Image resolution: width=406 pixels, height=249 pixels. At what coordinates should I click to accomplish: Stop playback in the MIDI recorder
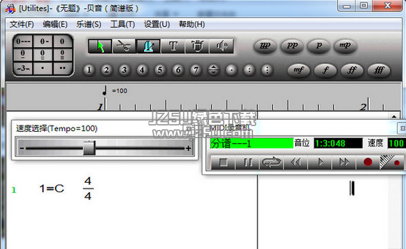pos(223,162)
